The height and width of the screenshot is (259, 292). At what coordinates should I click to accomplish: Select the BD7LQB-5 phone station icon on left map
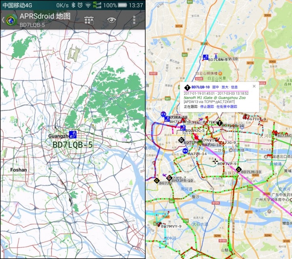[x=73, y=134]
